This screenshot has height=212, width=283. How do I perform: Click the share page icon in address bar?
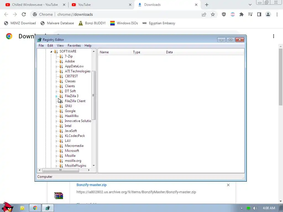204,14
